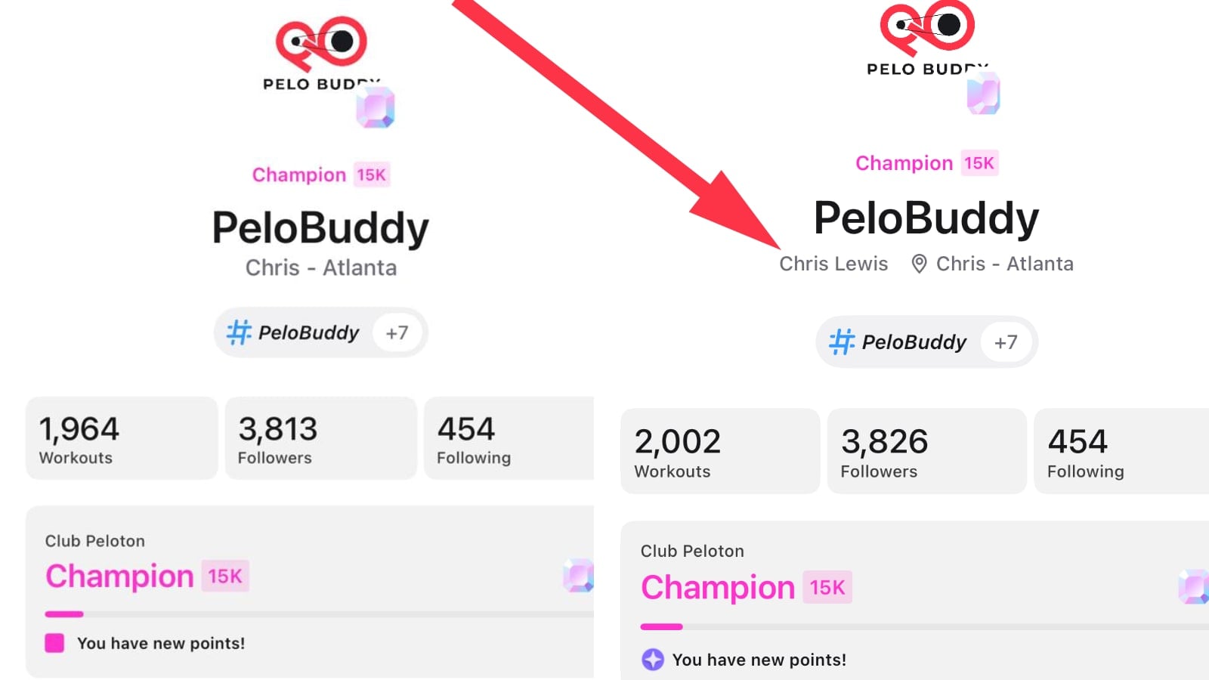The height and width of the screenshot is (680, 1209).
Task: Tap the purple star icon beside new points
Action: click(x=652, y=660)
